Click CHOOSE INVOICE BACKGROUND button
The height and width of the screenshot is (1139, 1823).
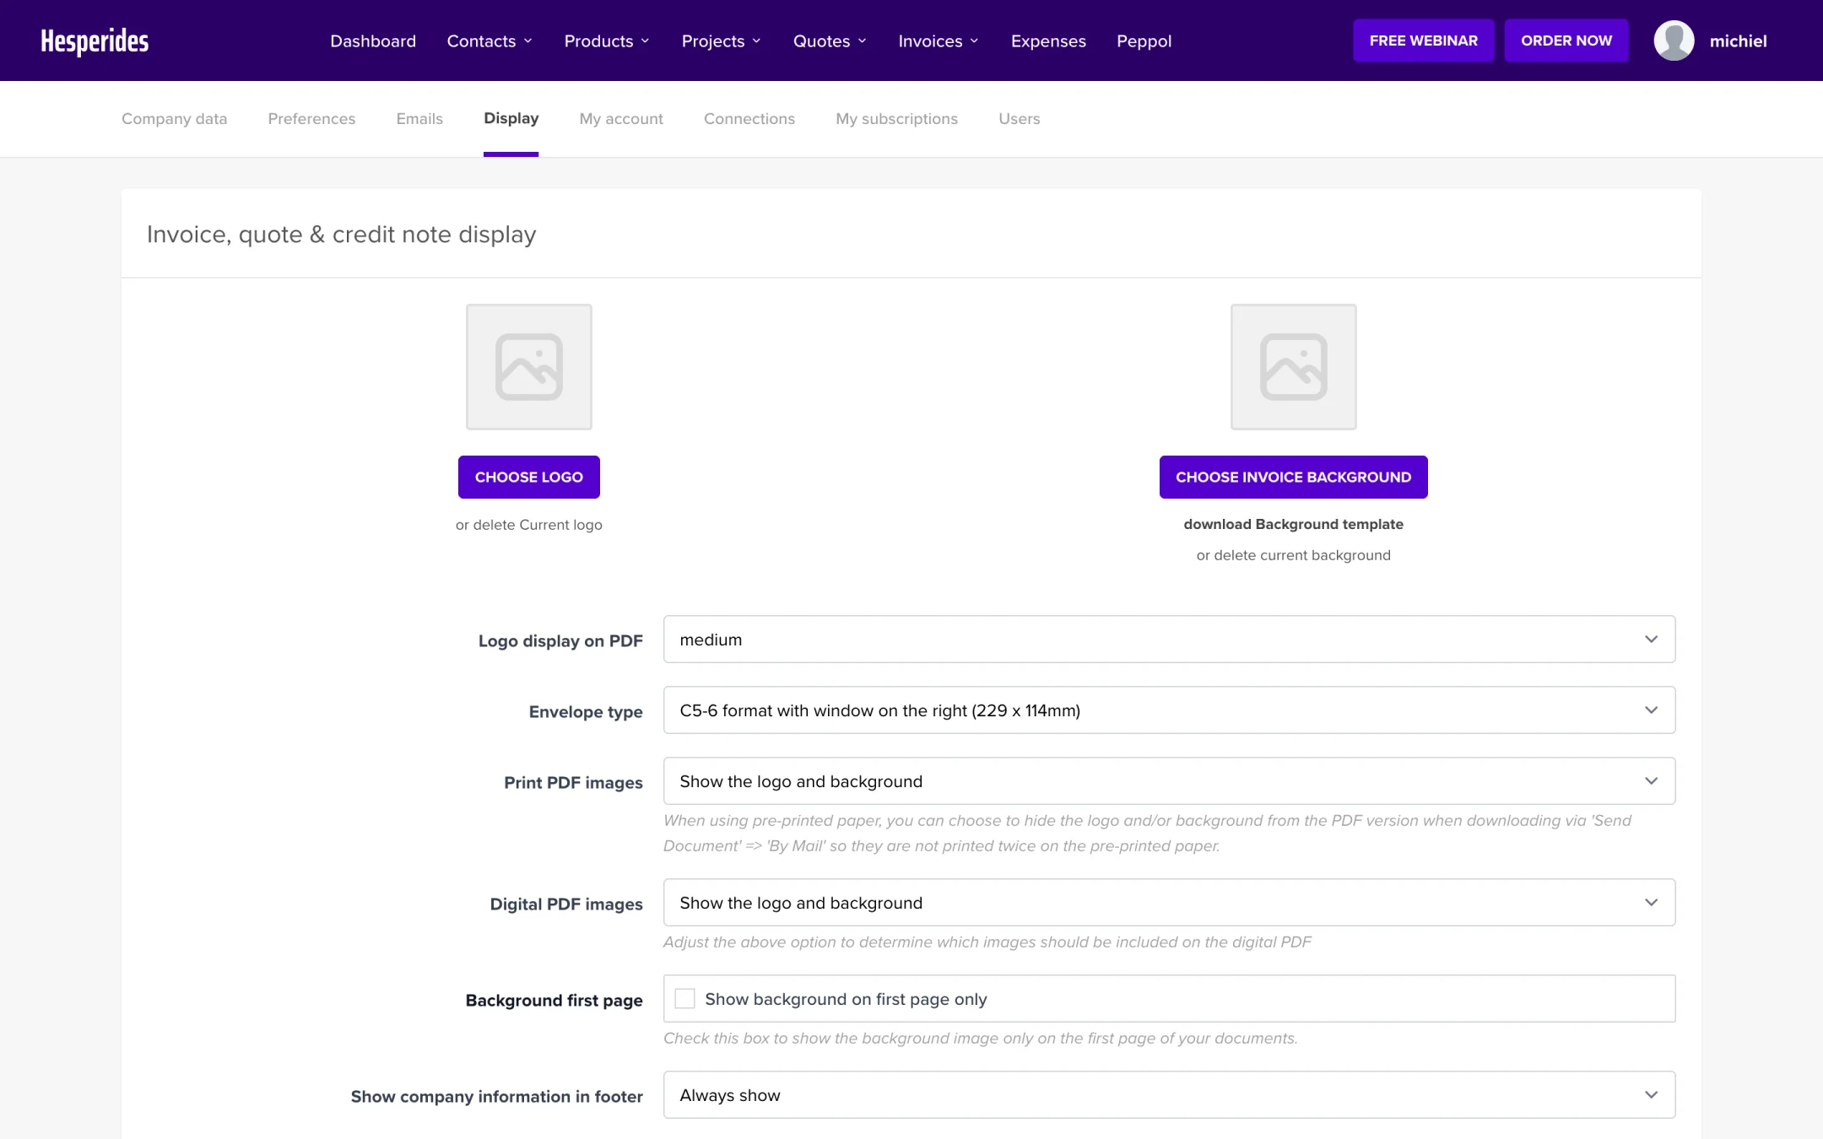coord(1293,477)
